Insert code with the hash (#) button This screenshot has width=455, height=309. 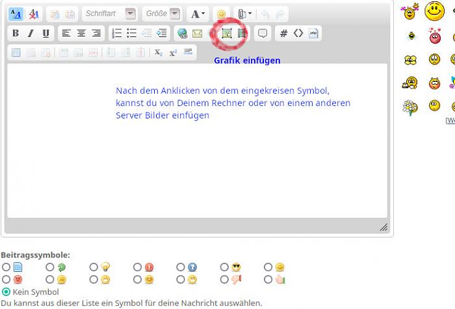click(x=283, y=34)
